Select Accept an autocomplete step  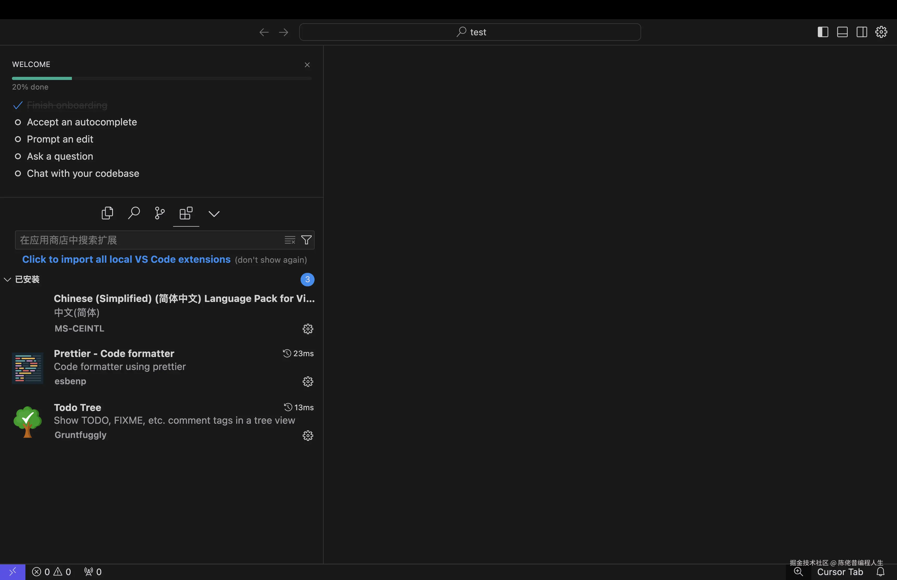tap(82, 122)
